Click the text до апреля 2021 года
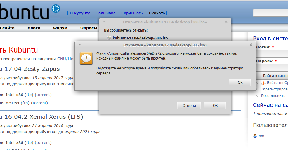Image resolution: width=288 pixels, height=150 pixels. [79, 132]
